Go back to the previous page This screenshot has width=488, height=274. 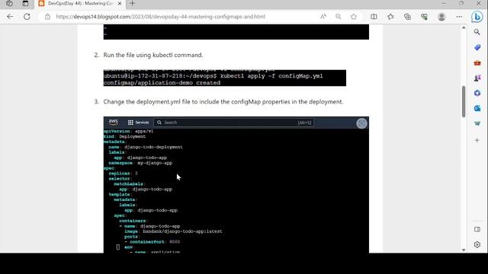(x=10, y=17)
